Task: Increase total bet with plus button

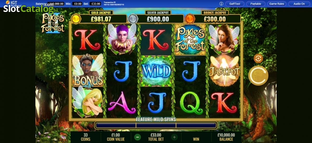Action: (174, 137)
